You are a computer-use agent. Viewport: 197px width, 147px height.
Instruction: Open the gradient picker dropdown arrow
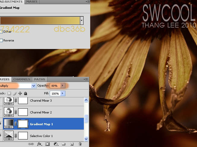82,20
